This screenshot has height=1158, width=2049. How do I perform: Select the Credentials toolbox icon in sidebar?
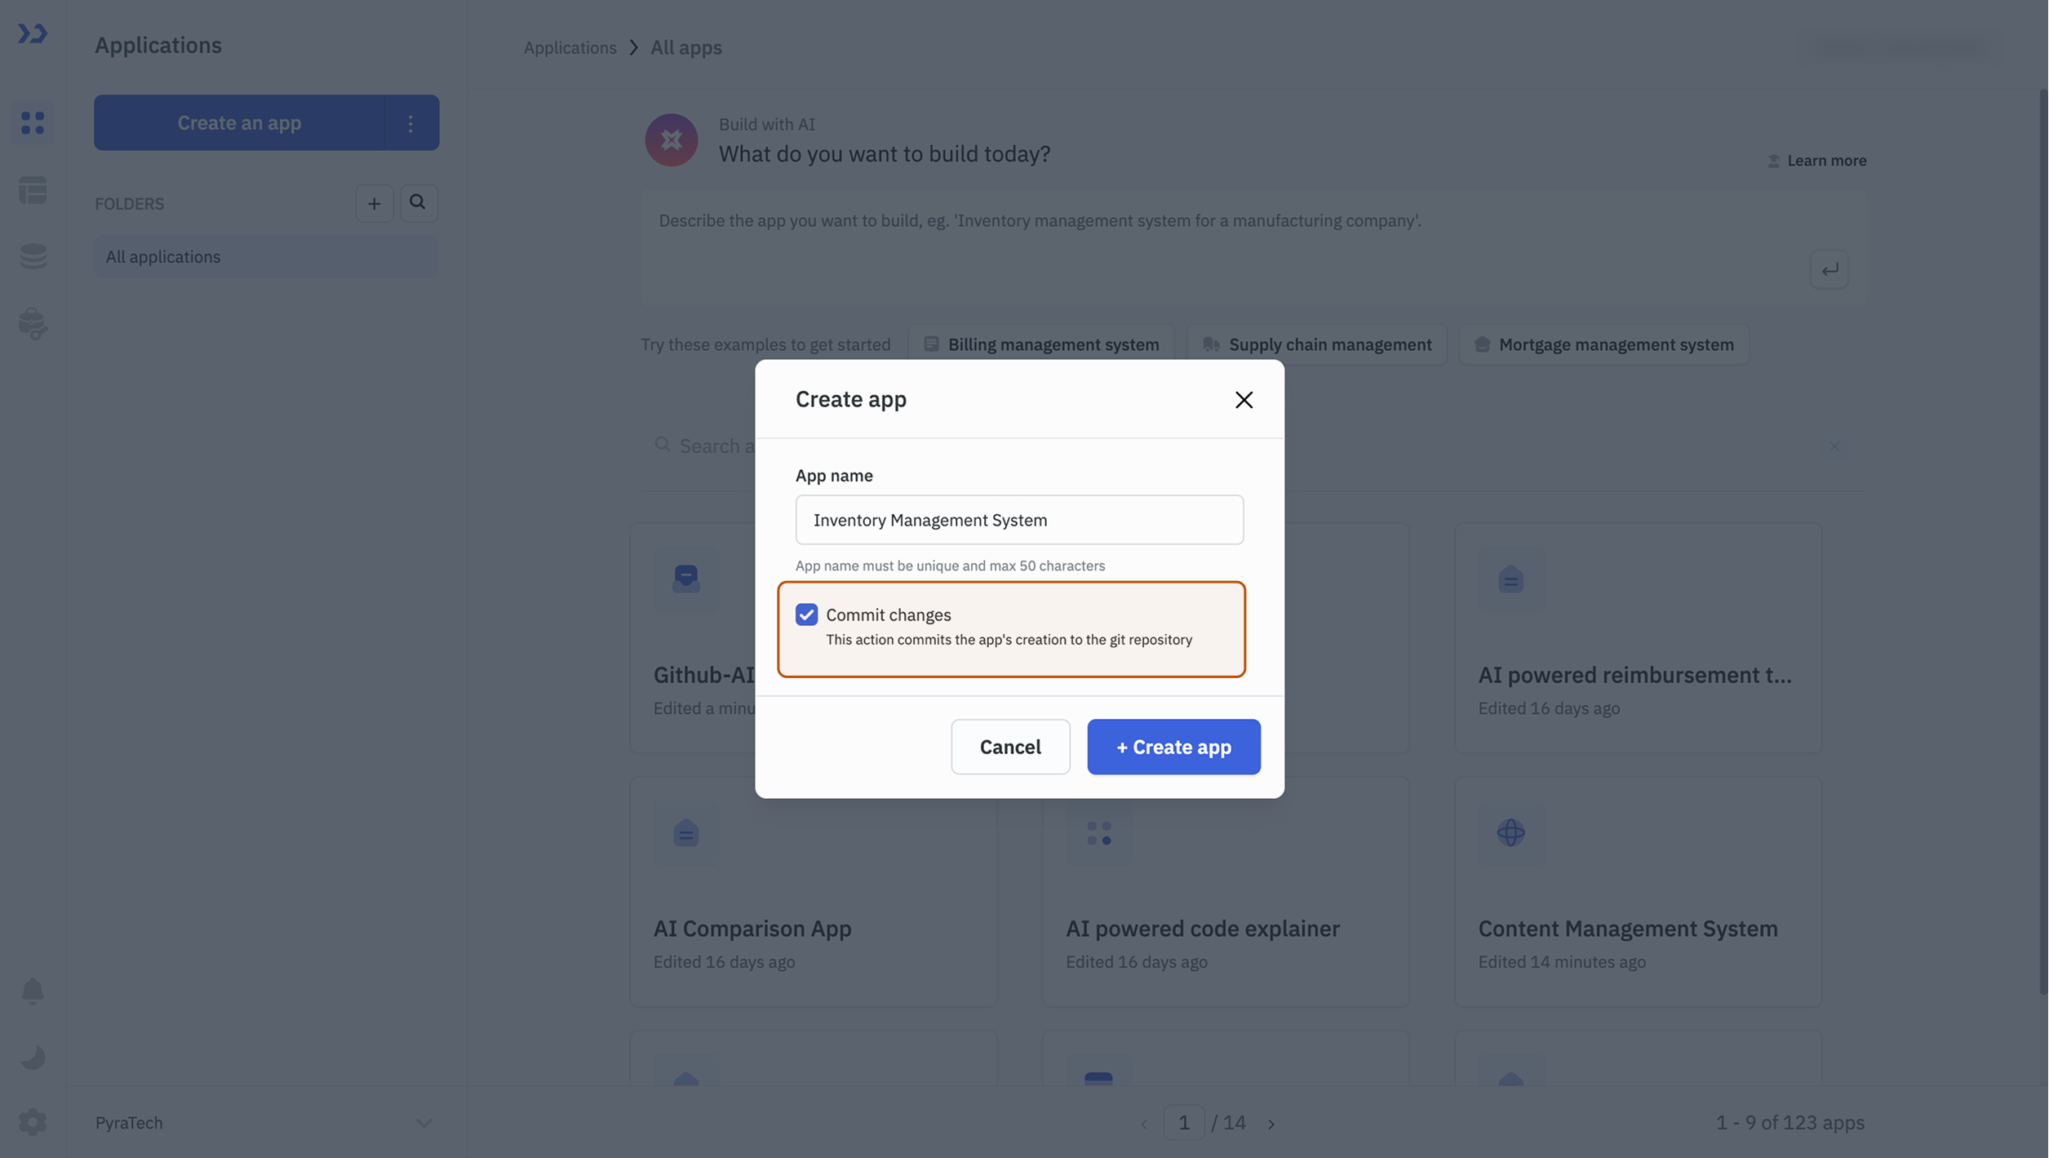point(33,324)
